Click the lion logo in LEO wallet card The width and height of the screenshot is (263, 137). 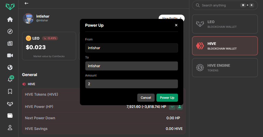coord(200,24)
